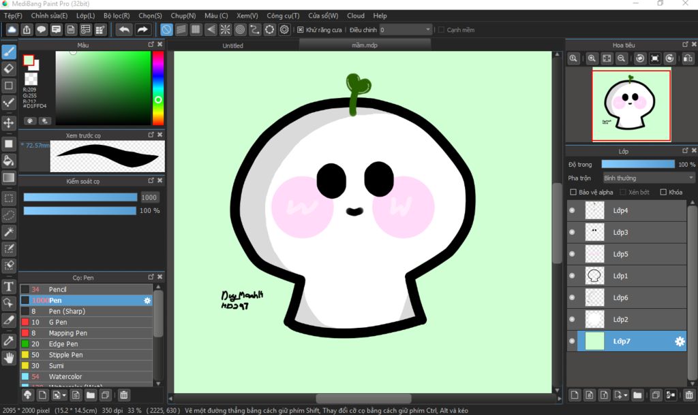
Task: Click the cloud icon in the top toolbar
Action: (x=12, y=30)
